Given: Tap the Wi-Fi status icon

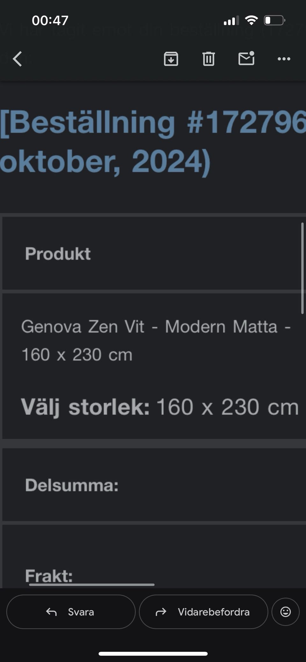Looking at the screenshot, I should pos(251,21).
